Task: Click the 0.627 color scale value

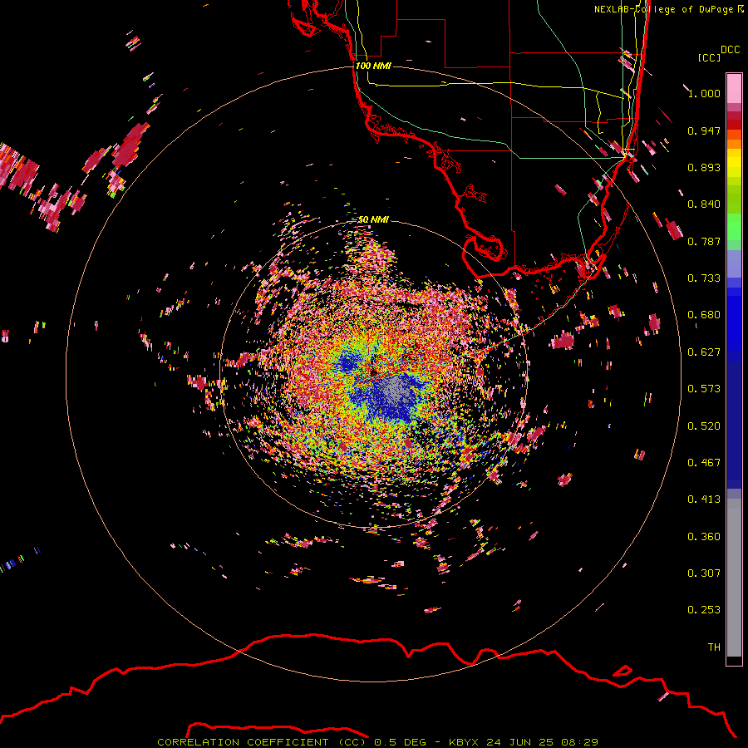Action: (704, 352)
